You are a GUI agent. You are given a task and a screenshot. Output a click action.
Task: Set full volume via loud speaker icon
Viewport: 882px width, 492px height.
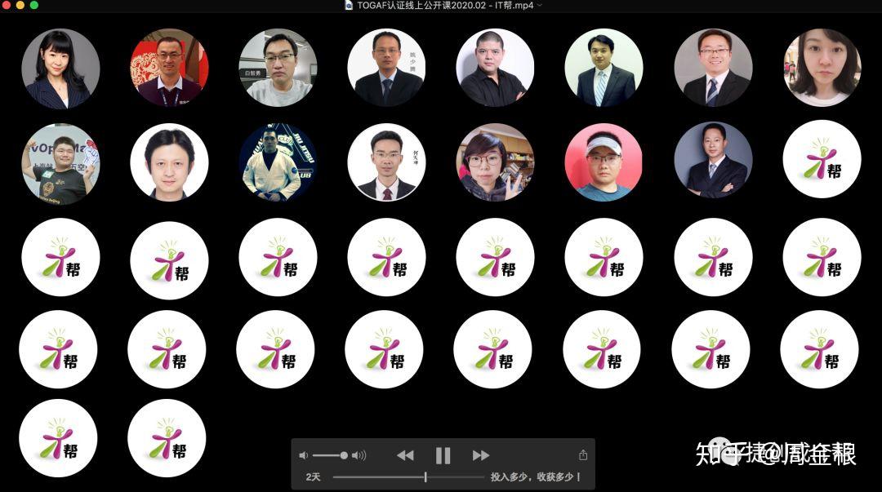coord(359,455)
